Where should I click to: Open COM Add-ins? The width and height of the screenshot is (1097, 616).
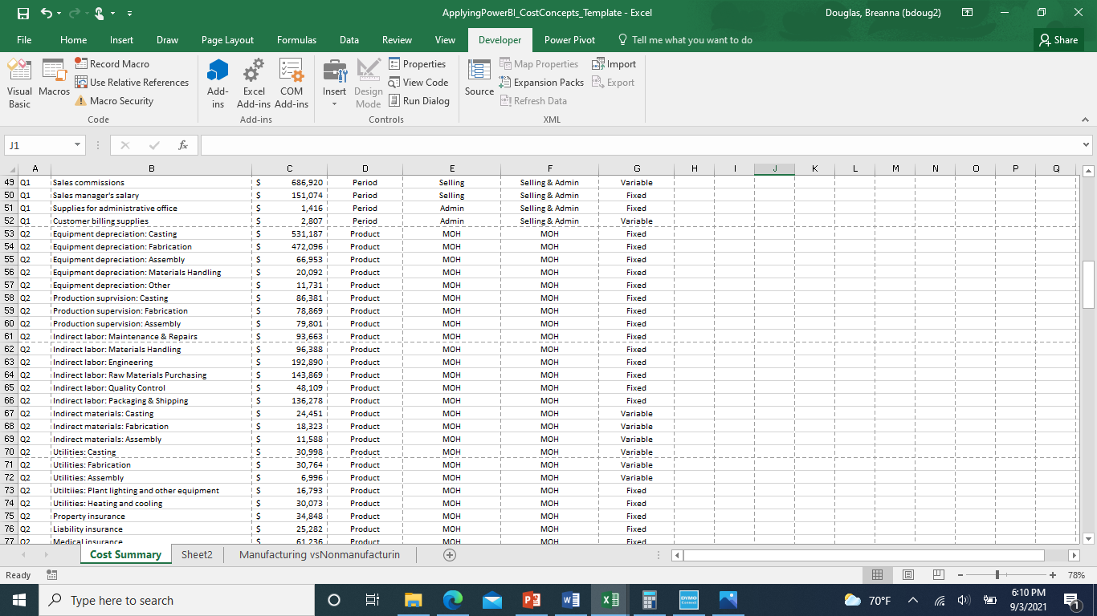[291, 82]
